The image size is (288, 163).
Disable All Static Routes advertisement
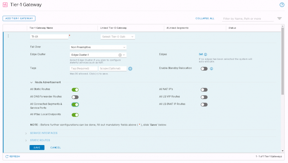75,90
